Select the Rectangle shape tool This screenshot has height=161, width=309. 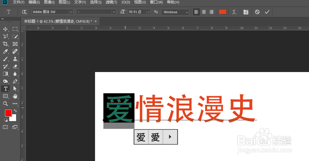click(x=5, y=96)
